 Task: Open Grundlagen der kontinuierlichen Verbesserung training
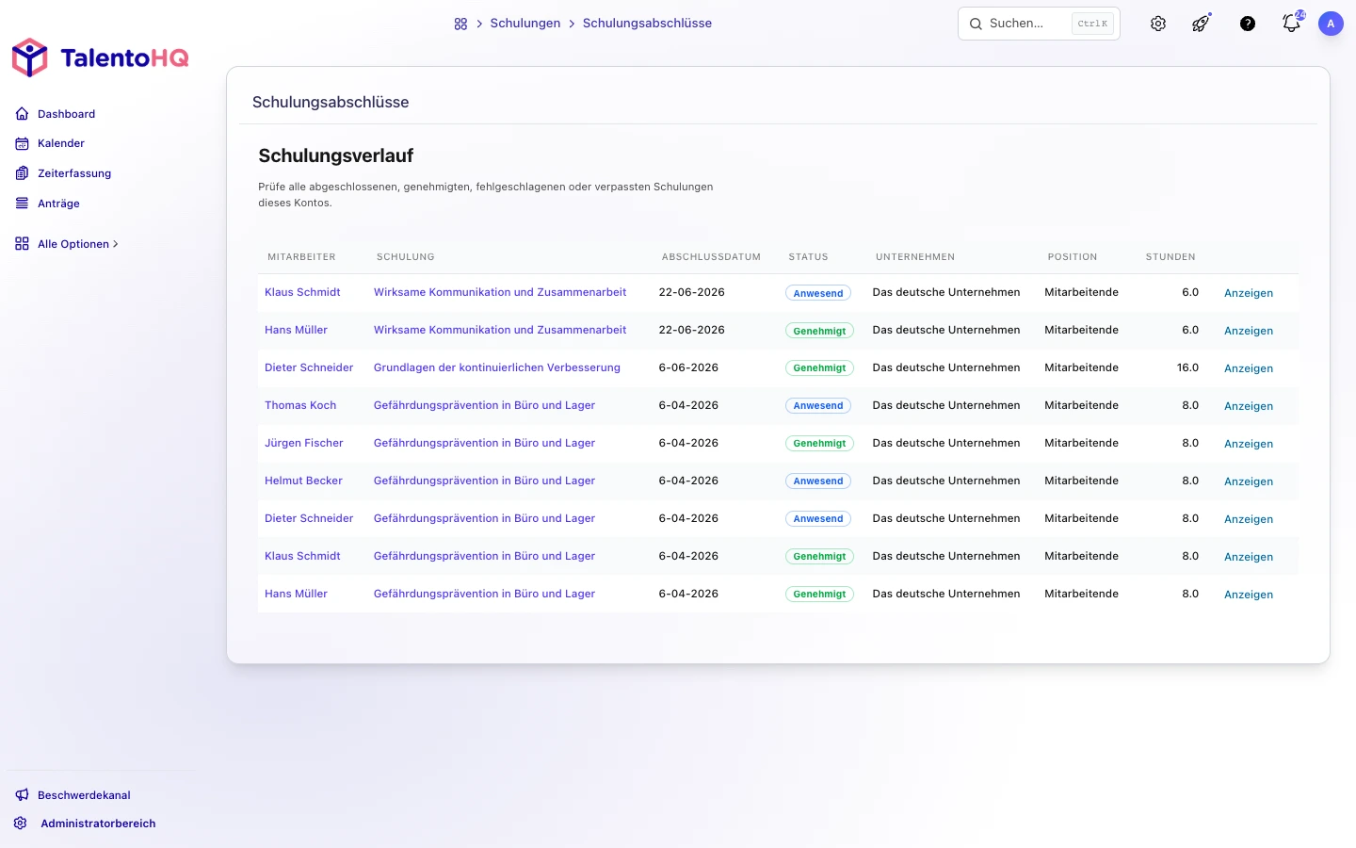[497, 367]
